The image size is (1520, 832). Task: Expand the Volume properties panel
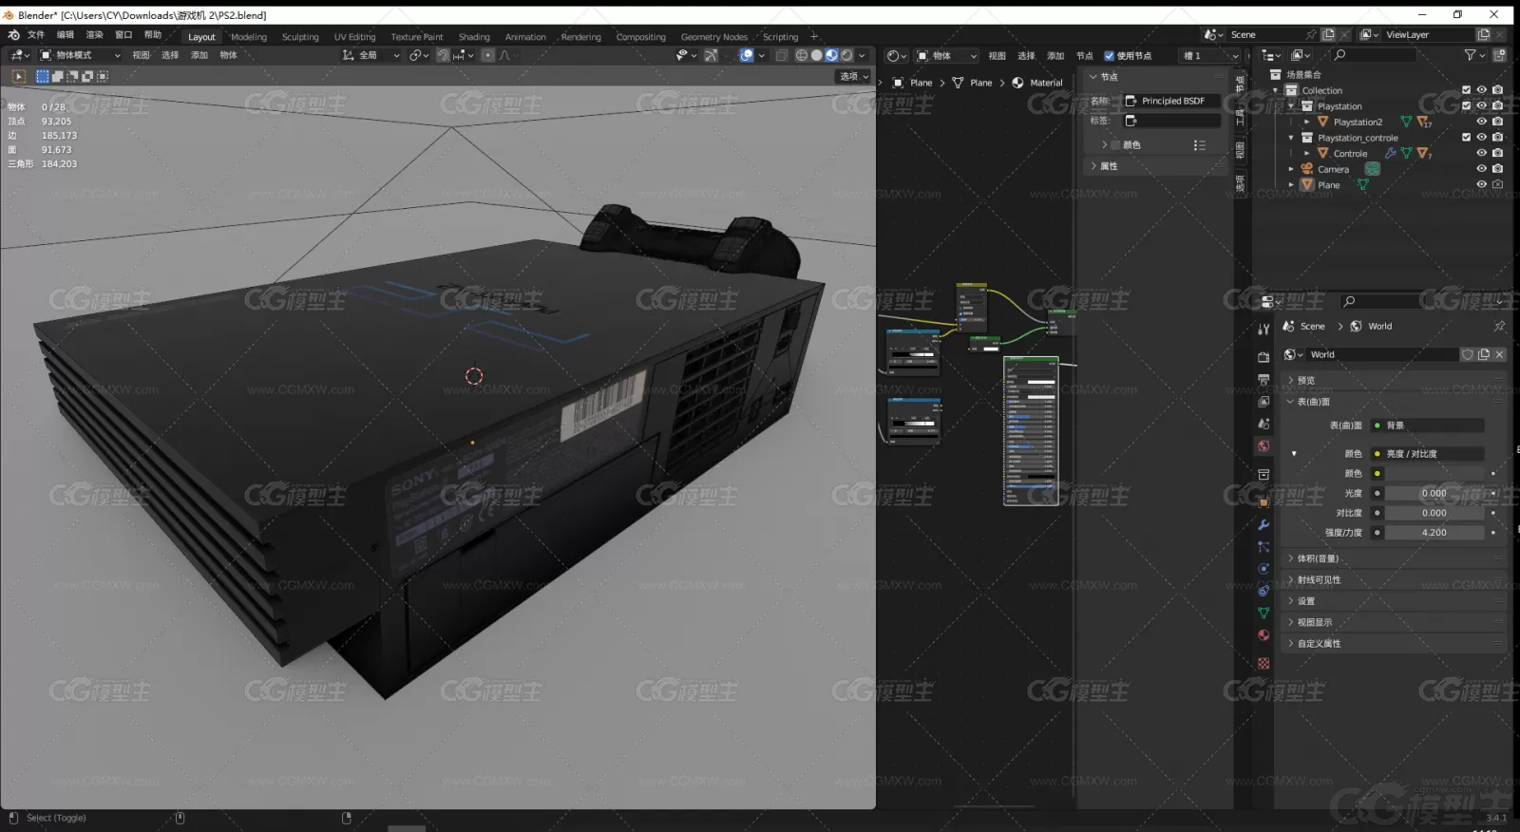pos(1394,558)
